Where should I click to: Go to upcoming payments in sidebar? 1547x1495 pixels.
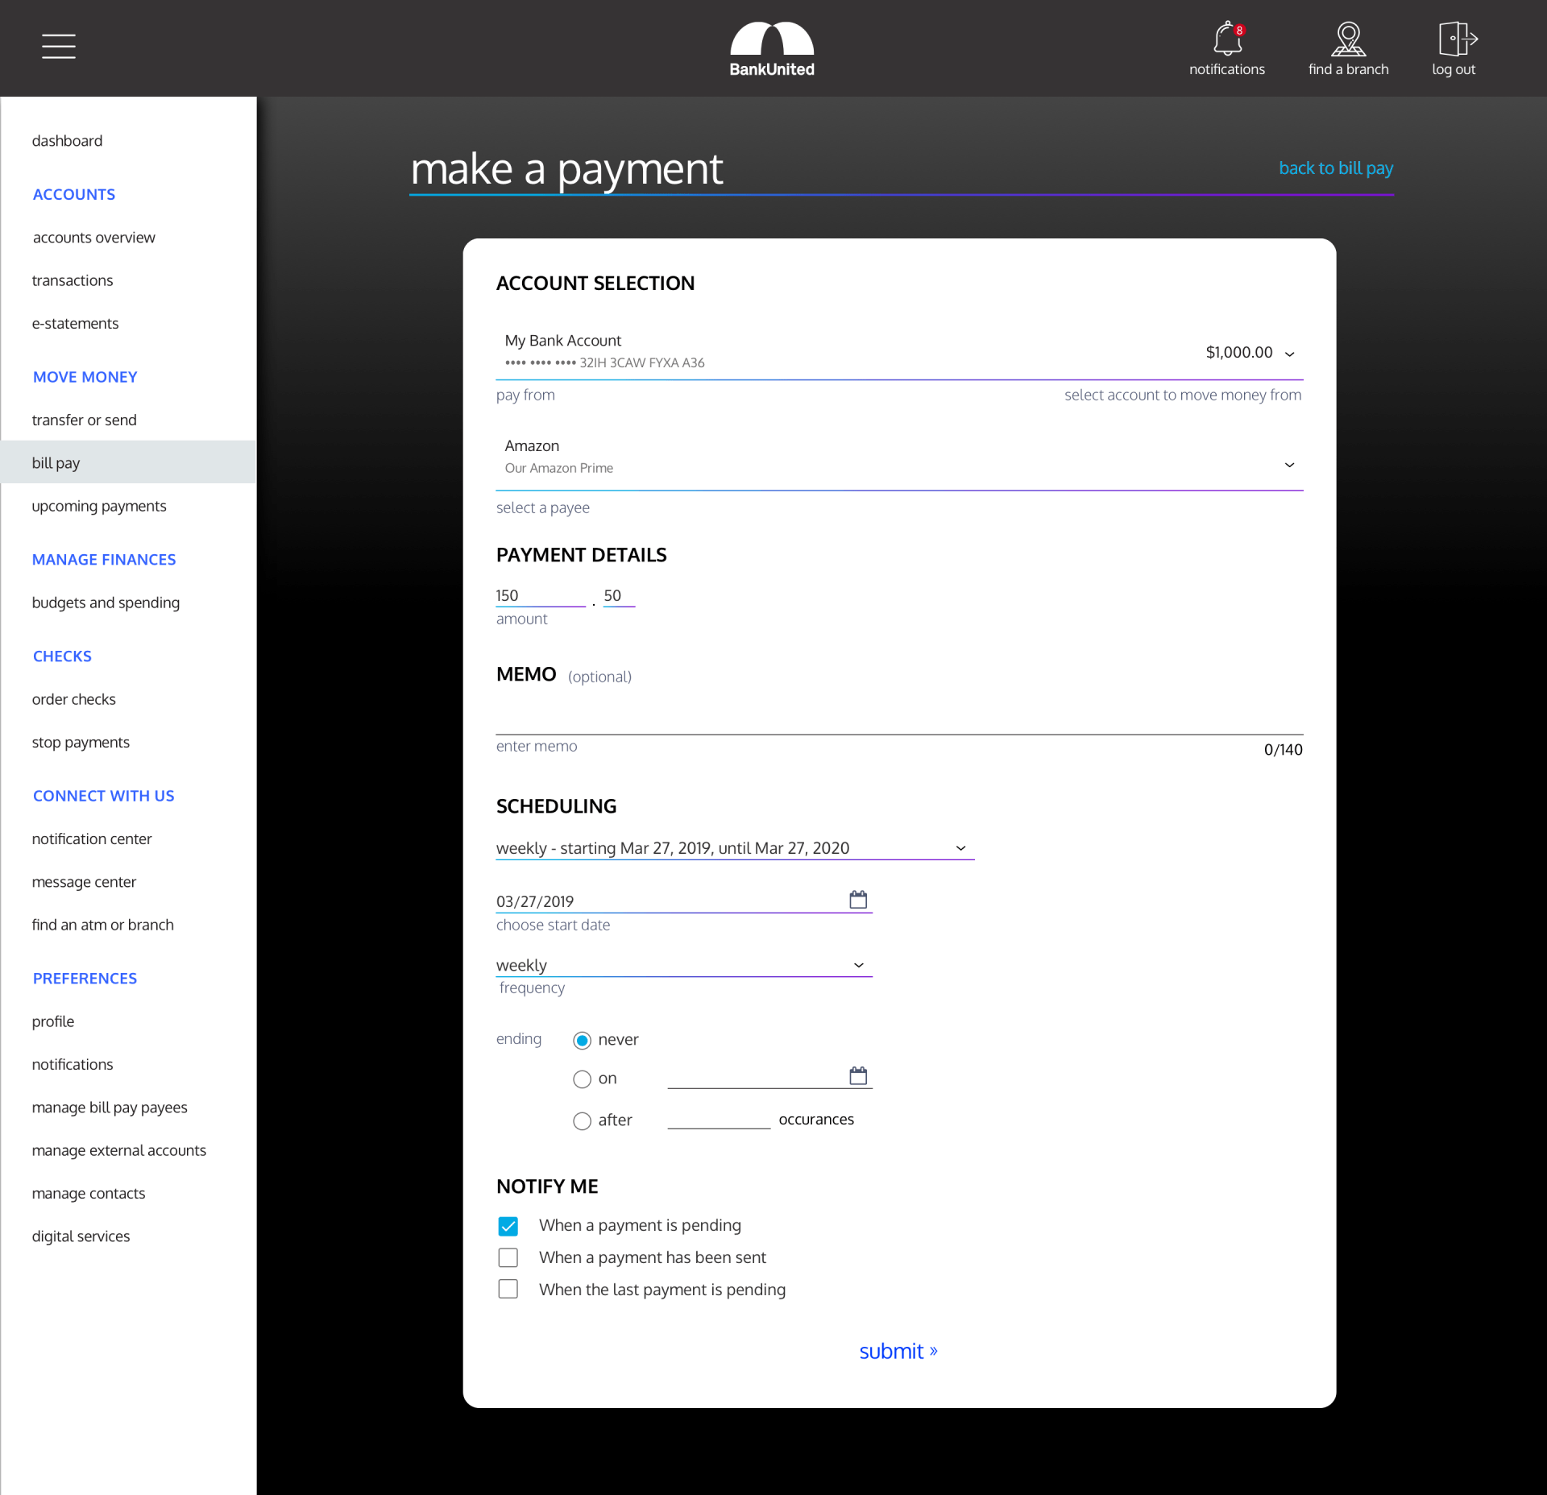[99, 506]
